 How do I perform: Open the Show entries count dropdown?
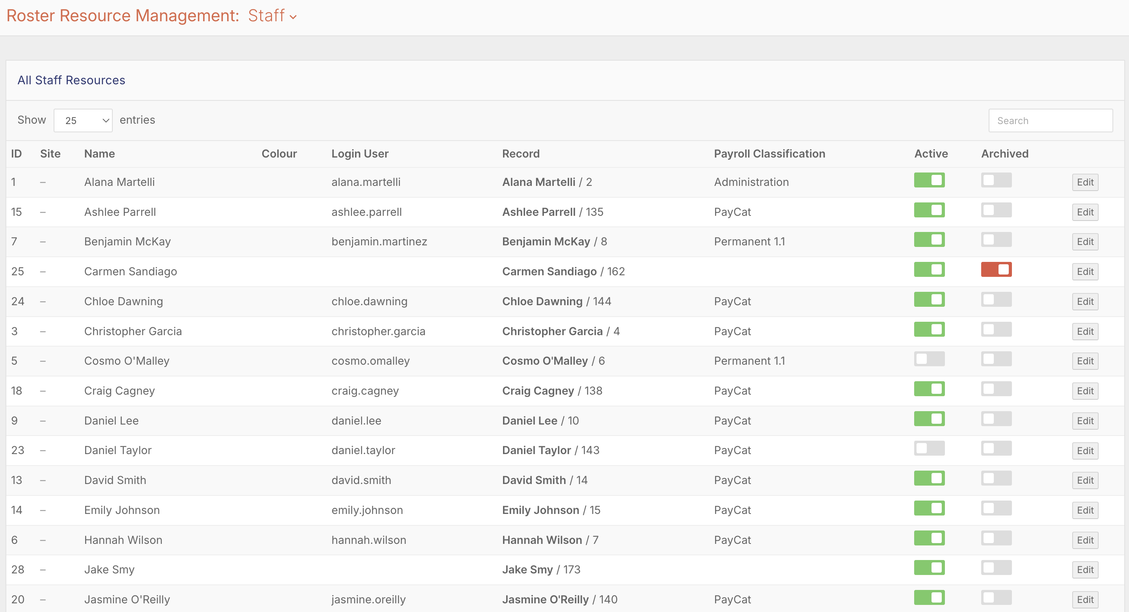[83, 121]
